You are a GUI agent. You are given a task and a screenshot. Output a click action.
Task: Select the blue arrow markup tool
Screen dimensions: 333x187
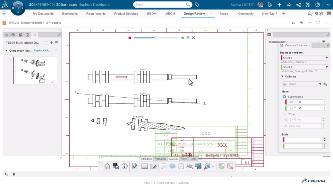tap(172, 166)
